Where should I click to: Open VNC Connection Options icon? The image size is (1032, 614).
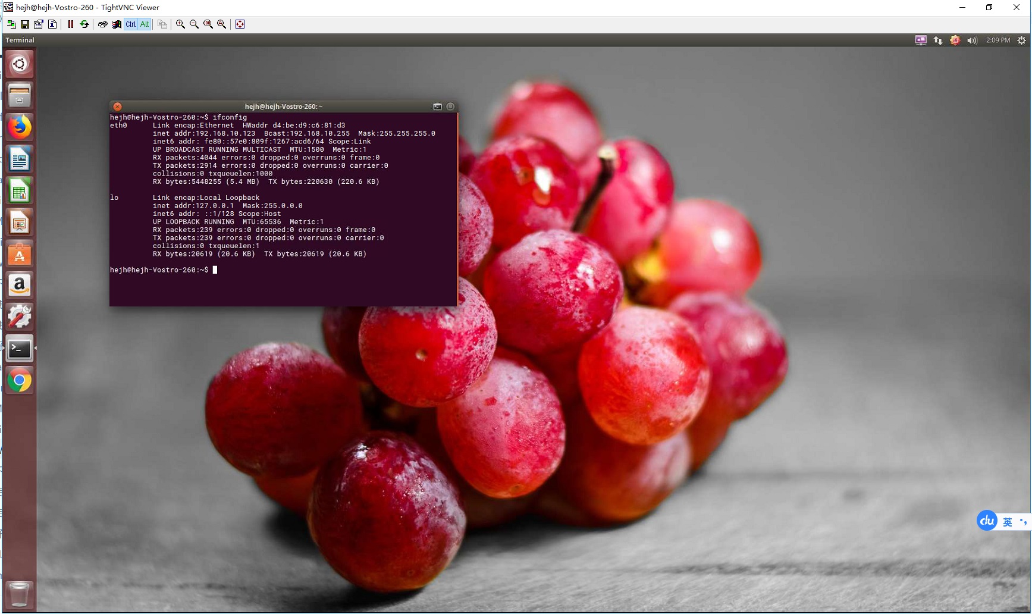point(39,24)
